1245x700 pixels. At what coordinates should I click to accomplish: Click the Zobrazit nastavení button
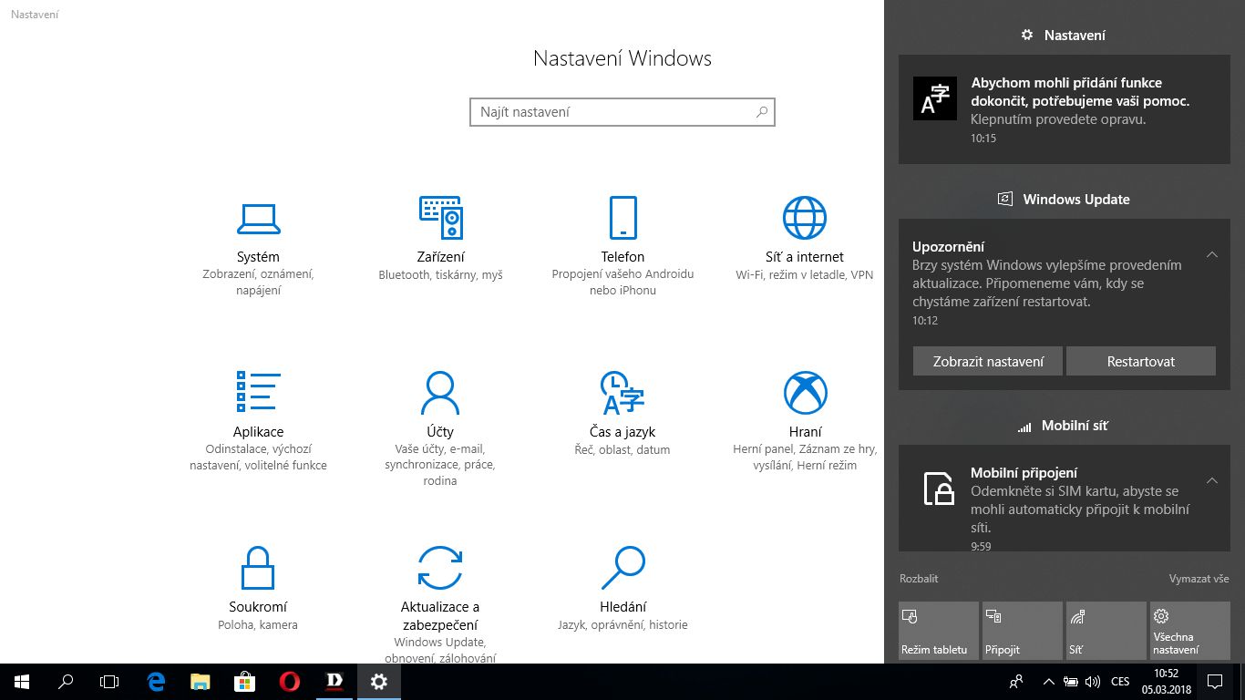coord(988,362)
